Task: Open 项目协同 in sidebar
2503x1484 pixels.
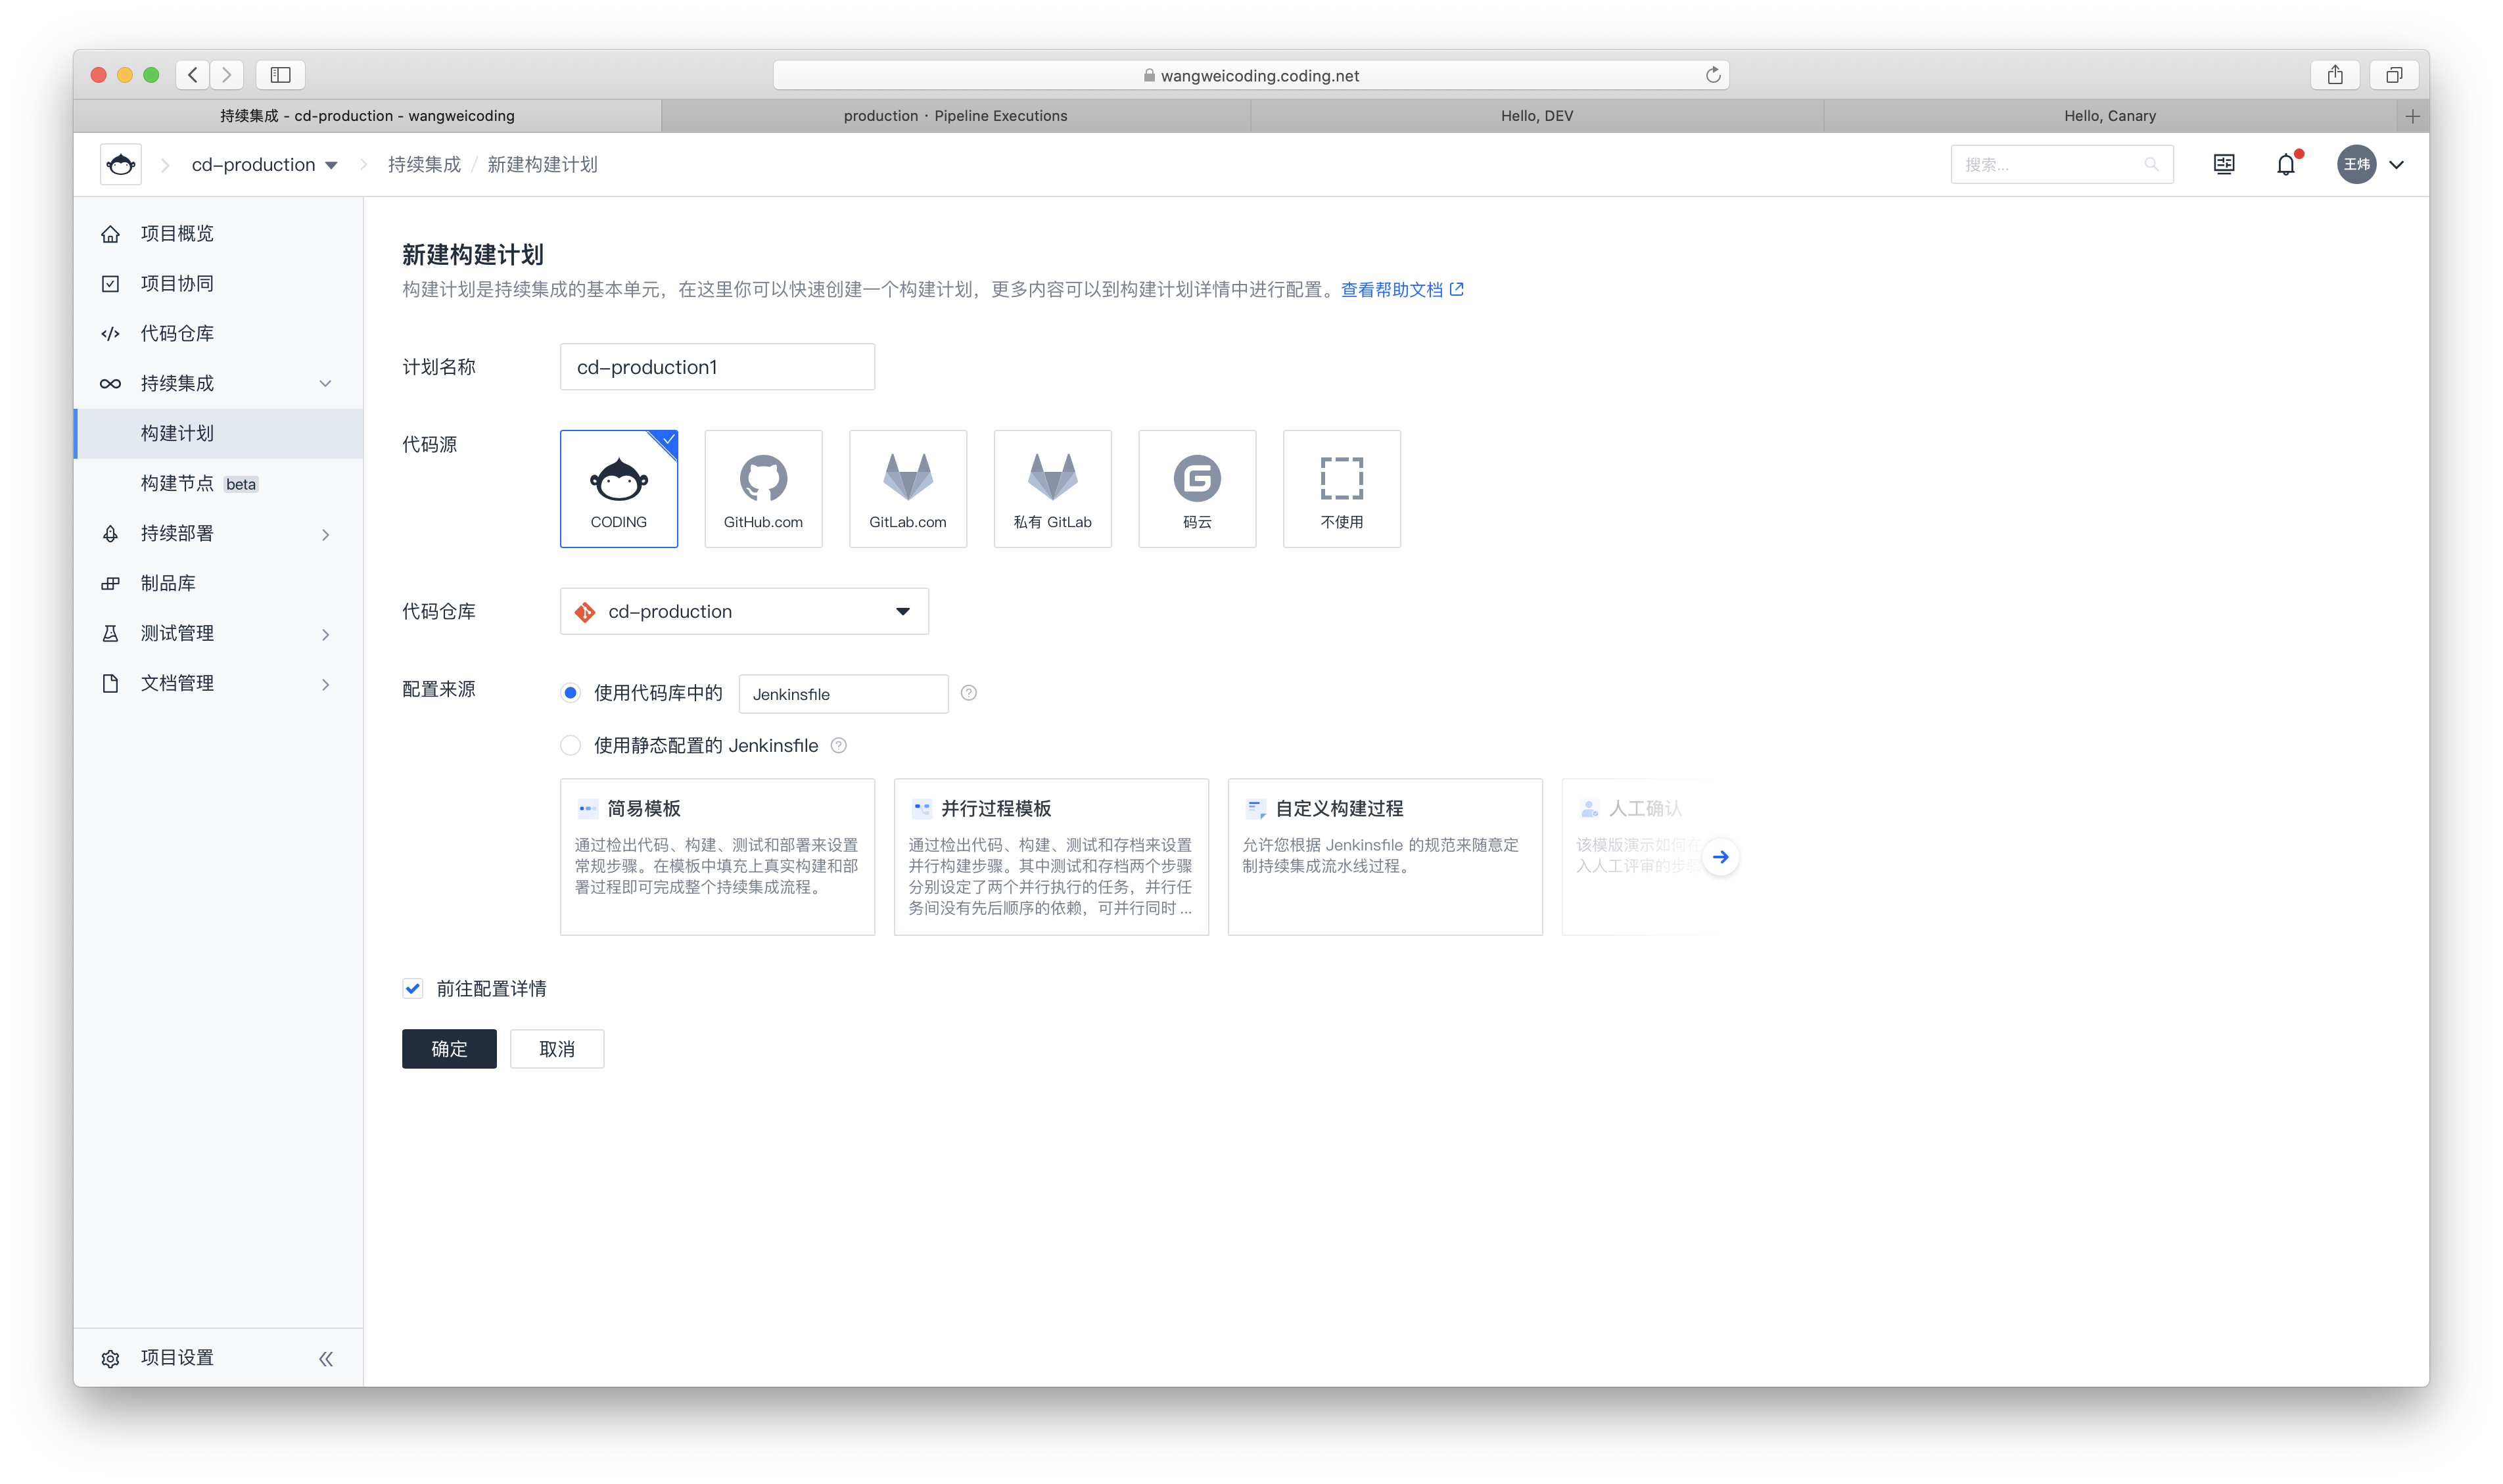Action: click(x=218, y=283)
